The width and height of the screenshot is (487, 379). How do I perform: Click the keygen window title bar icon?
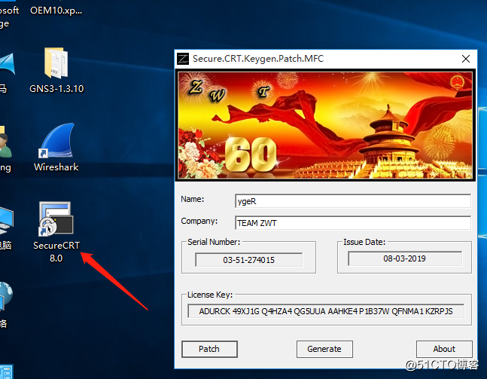tap(183, 59)
